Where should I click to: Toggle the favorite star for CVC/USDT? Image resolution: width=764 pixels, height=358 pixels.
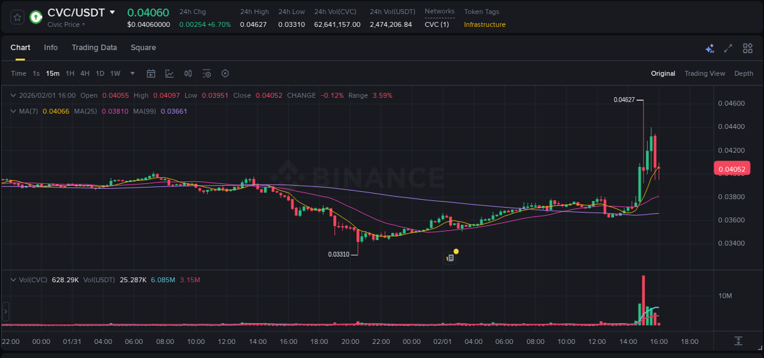(17, 17)
